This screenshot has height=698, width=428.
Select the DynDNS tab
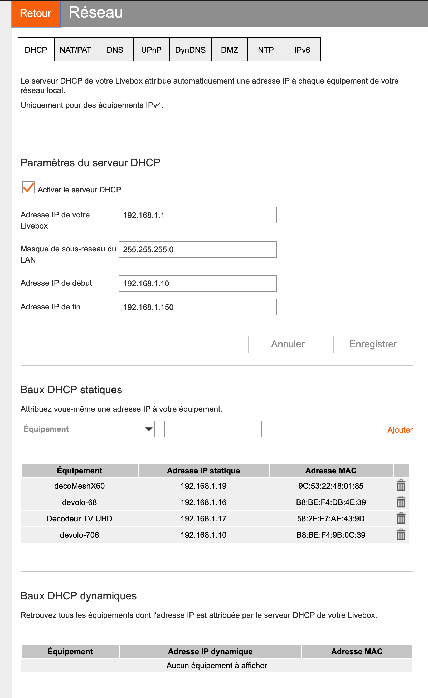pos(190,50)
